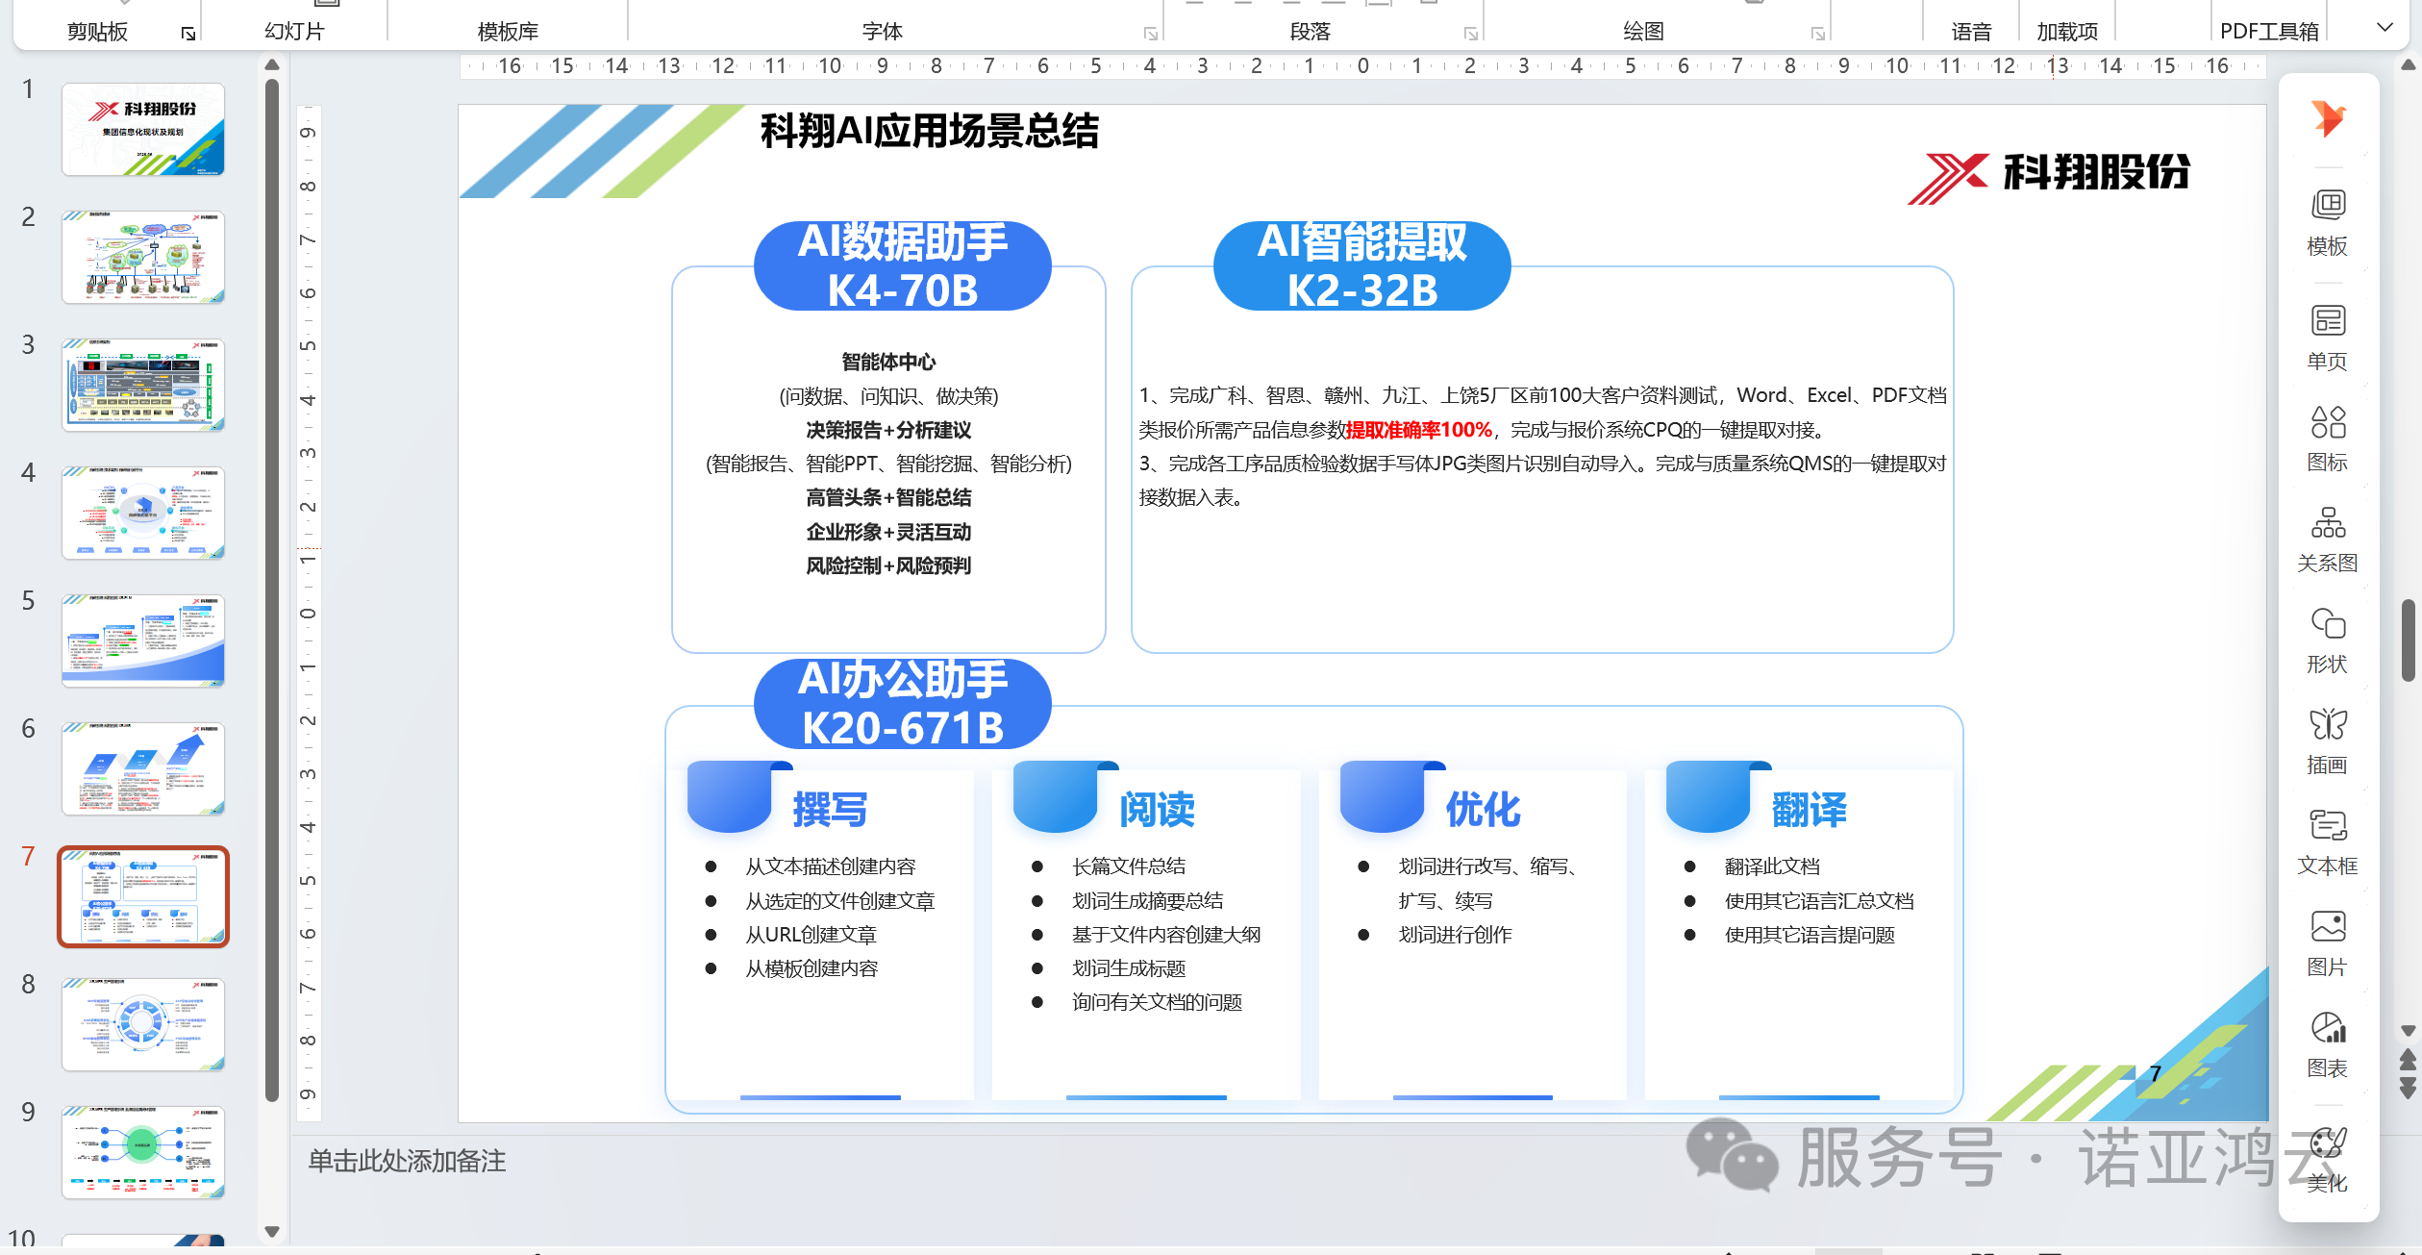Image resolution: width=2422 pixels, height=1255 pixels.
Task: Open the 图标 icon library
Action: point(2328,439)
